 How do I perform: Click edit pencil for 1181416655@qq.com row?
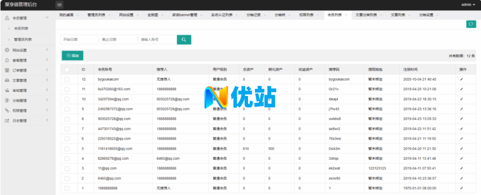point(462,149)
